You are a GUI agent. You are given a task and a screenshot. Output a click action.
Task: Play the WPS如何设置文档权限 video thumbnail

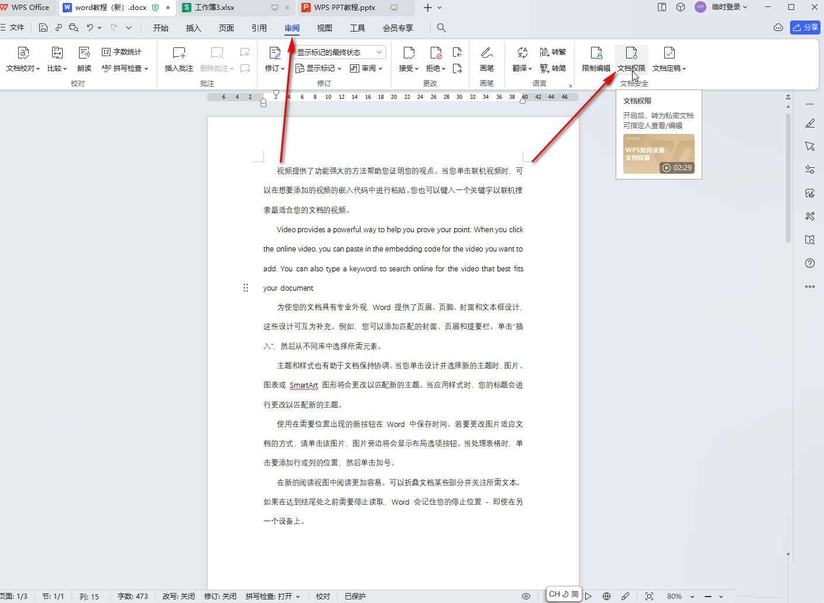(659, 154)
